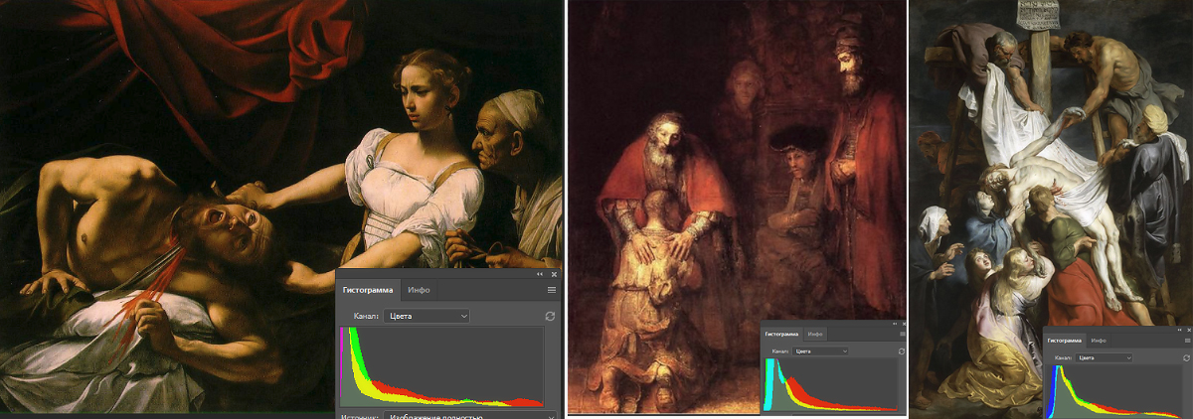The image size is (1193, 419).
Task: Click the histogram graph over the Caravaggio painting
Action: (441, 366)
